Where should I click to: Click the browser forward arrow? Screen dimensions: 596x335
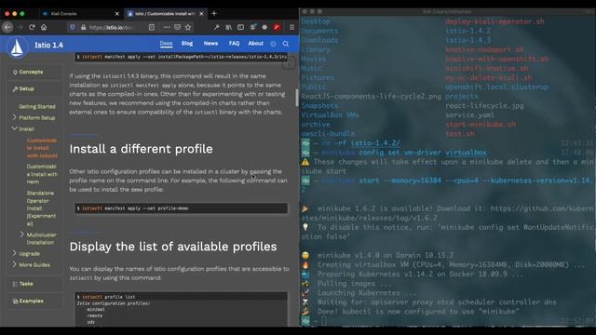click(x=20, y=27)
